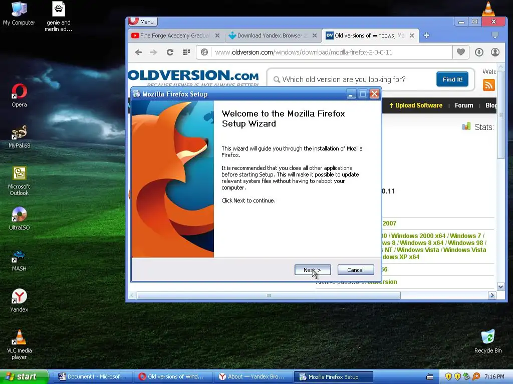Open My Computer desktop icon
The height and width of the screenshot is (384, 513).
19,13
